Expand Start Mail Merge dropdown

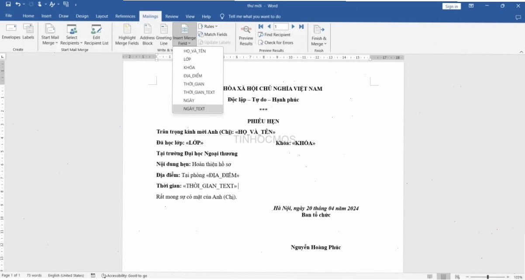pyautogui.click(x=50, y=35)
